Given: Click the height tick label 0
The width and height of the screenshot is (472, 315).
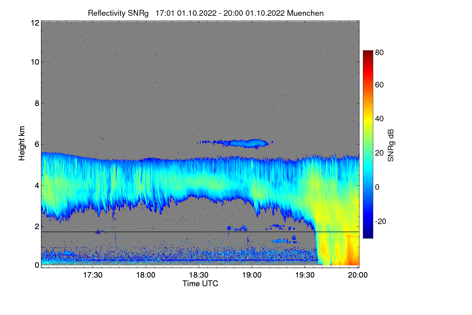Looking at the screenshot, I should tap(37, 265).
